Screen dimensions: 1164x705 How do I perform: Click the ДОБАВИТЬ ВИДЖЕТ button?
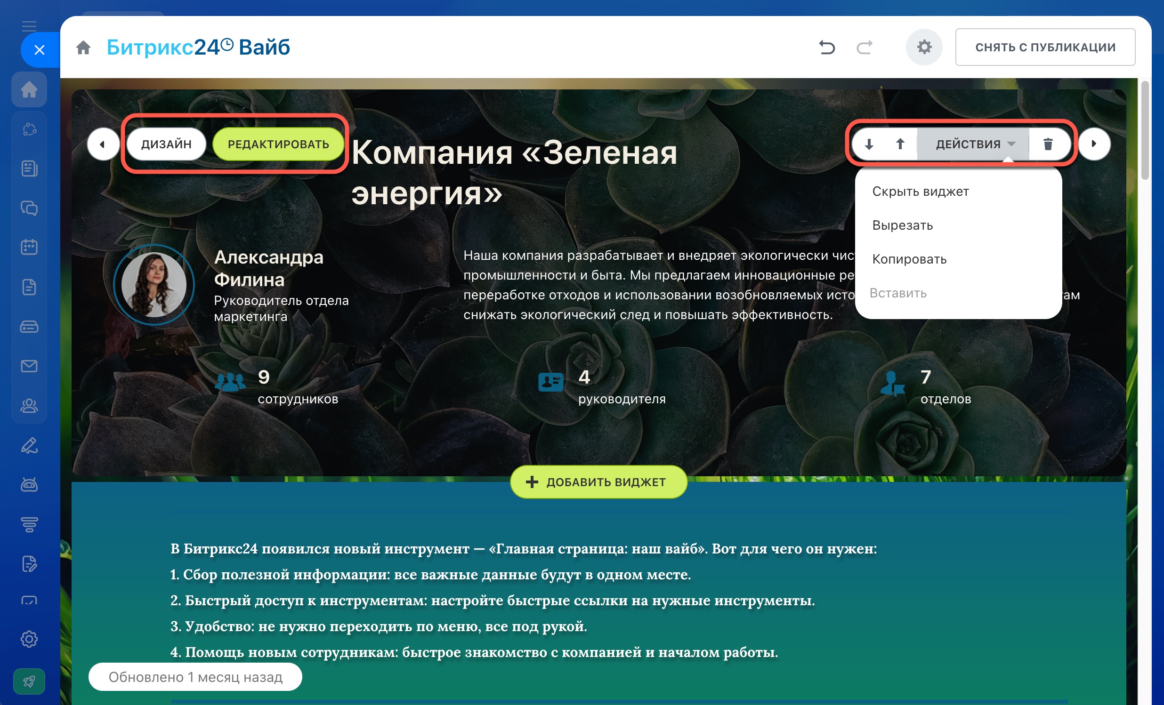[x=598, y=481]
